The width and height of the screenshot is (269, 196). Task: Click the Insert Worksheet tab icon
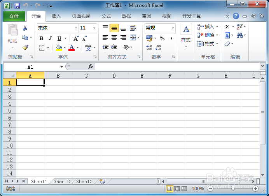click(x=102, y=181)
